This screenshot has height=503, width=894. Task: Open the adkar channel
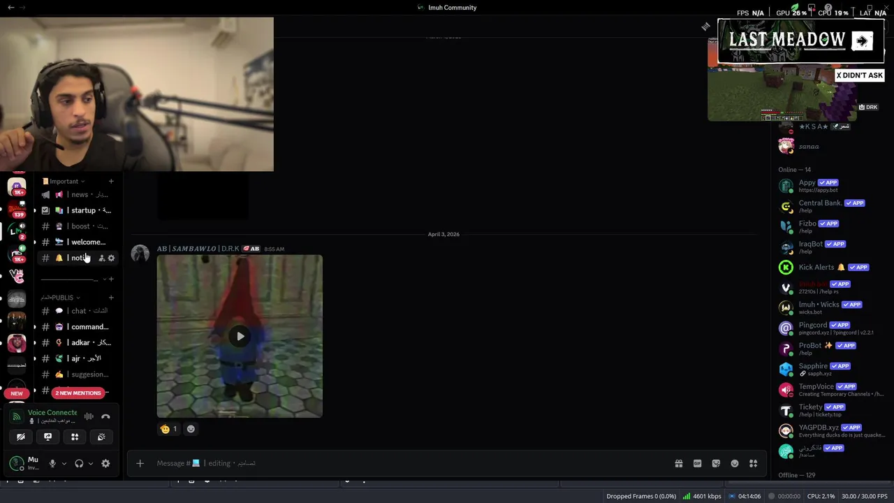click(78, 342)
